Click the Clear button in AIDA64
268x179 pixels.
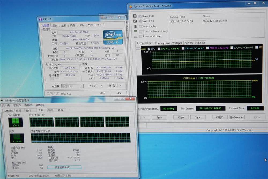pos(181,117)
